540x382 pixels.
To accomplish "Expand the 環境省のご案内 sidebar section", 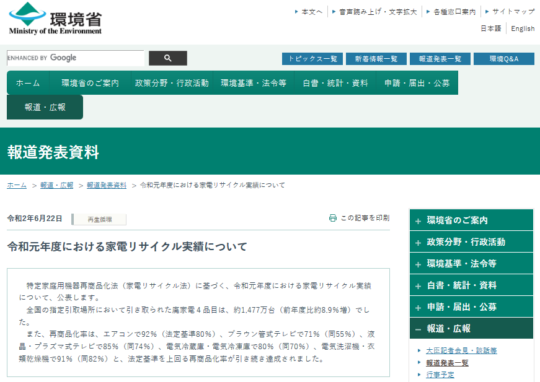I will pyautogui.click(x=471, y=220).
